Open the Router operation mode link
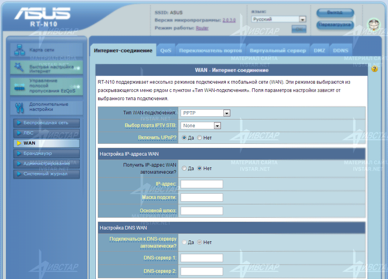 tap(202, 28)
